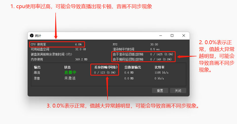Click the 串流 output row label
The width and height of the screenshot is (237, 124).
[x=37, y=73]
